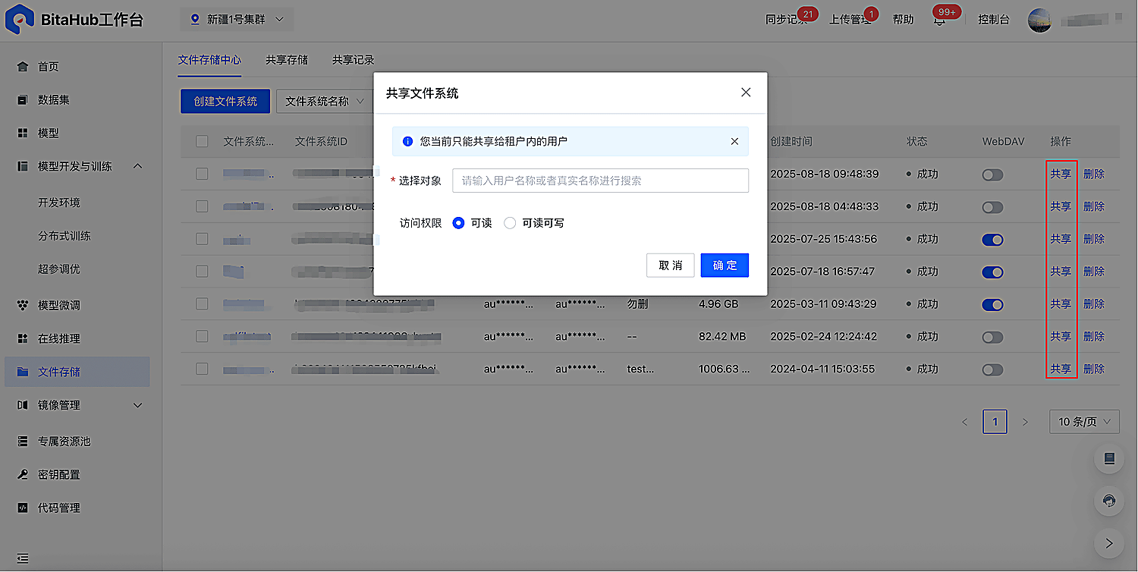Screen dimensions: 1138x572
Task: Click the BitaHub logo icon
Action: pyautogui.click(x=20, y=20)
